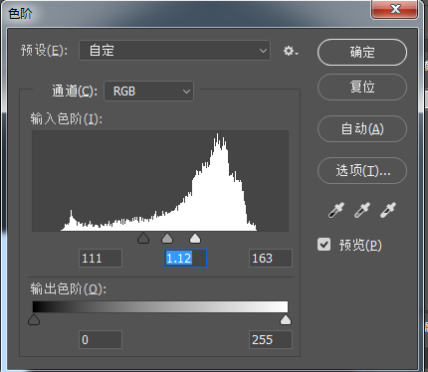428x372 pixels.
Task: Open the 预设 preset dropdown
Action: tap(174, 51)
